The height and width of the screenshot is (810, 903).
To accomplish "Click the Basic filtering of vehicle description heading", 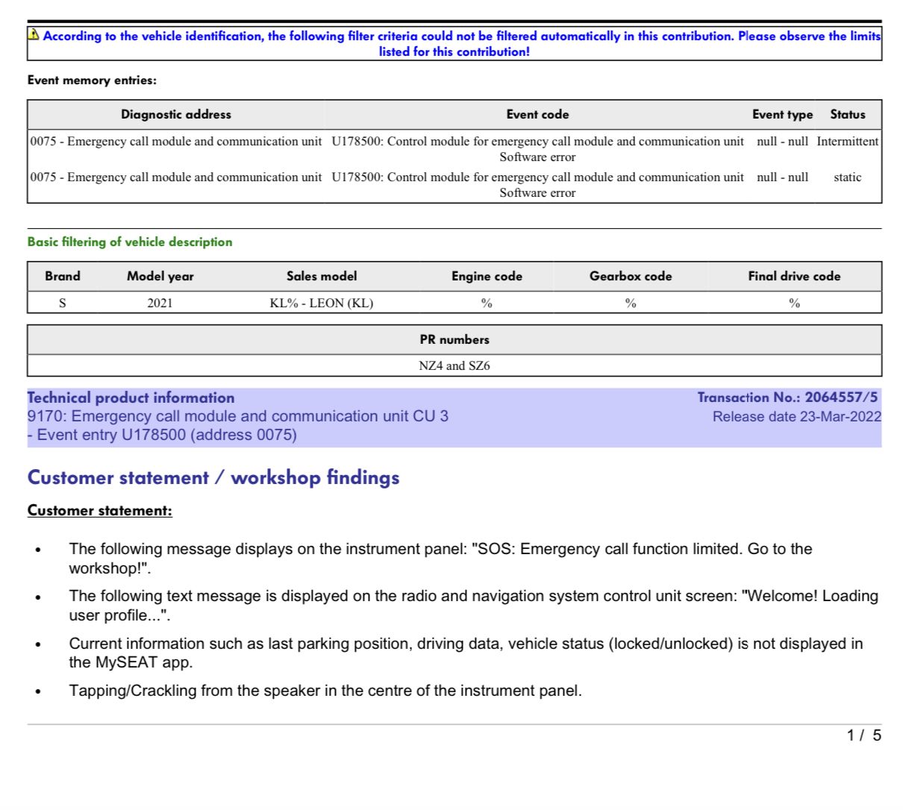I will 130,242.
